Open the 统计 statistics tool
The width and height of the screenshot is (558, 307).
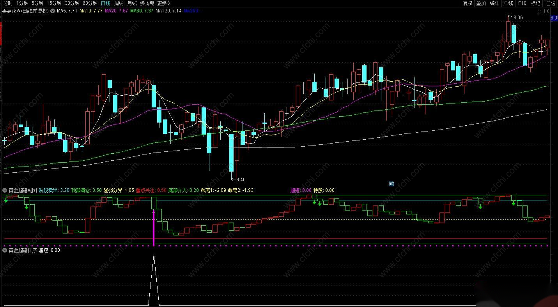494,3
